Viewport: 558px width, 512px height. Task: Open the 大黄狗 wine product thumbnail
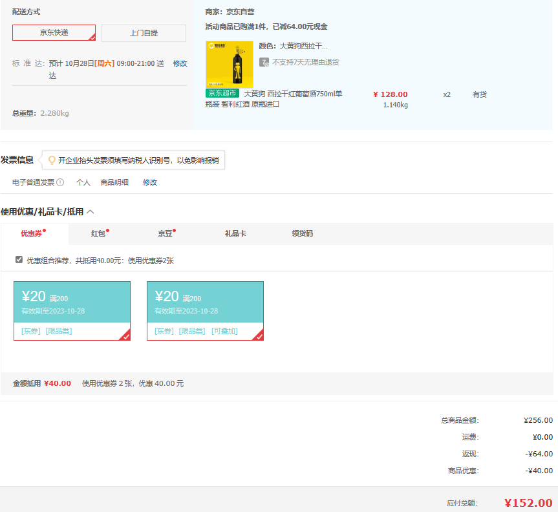[230, 65]
